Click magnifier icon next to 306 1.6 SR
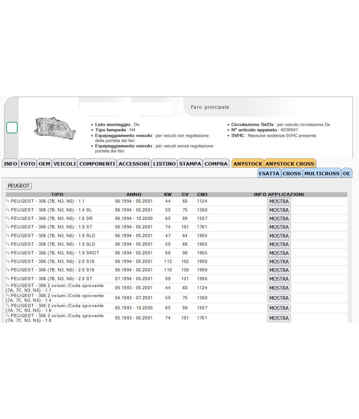Image resolution: width=359 pixels, height=419 pixels. tap(8, 218)
